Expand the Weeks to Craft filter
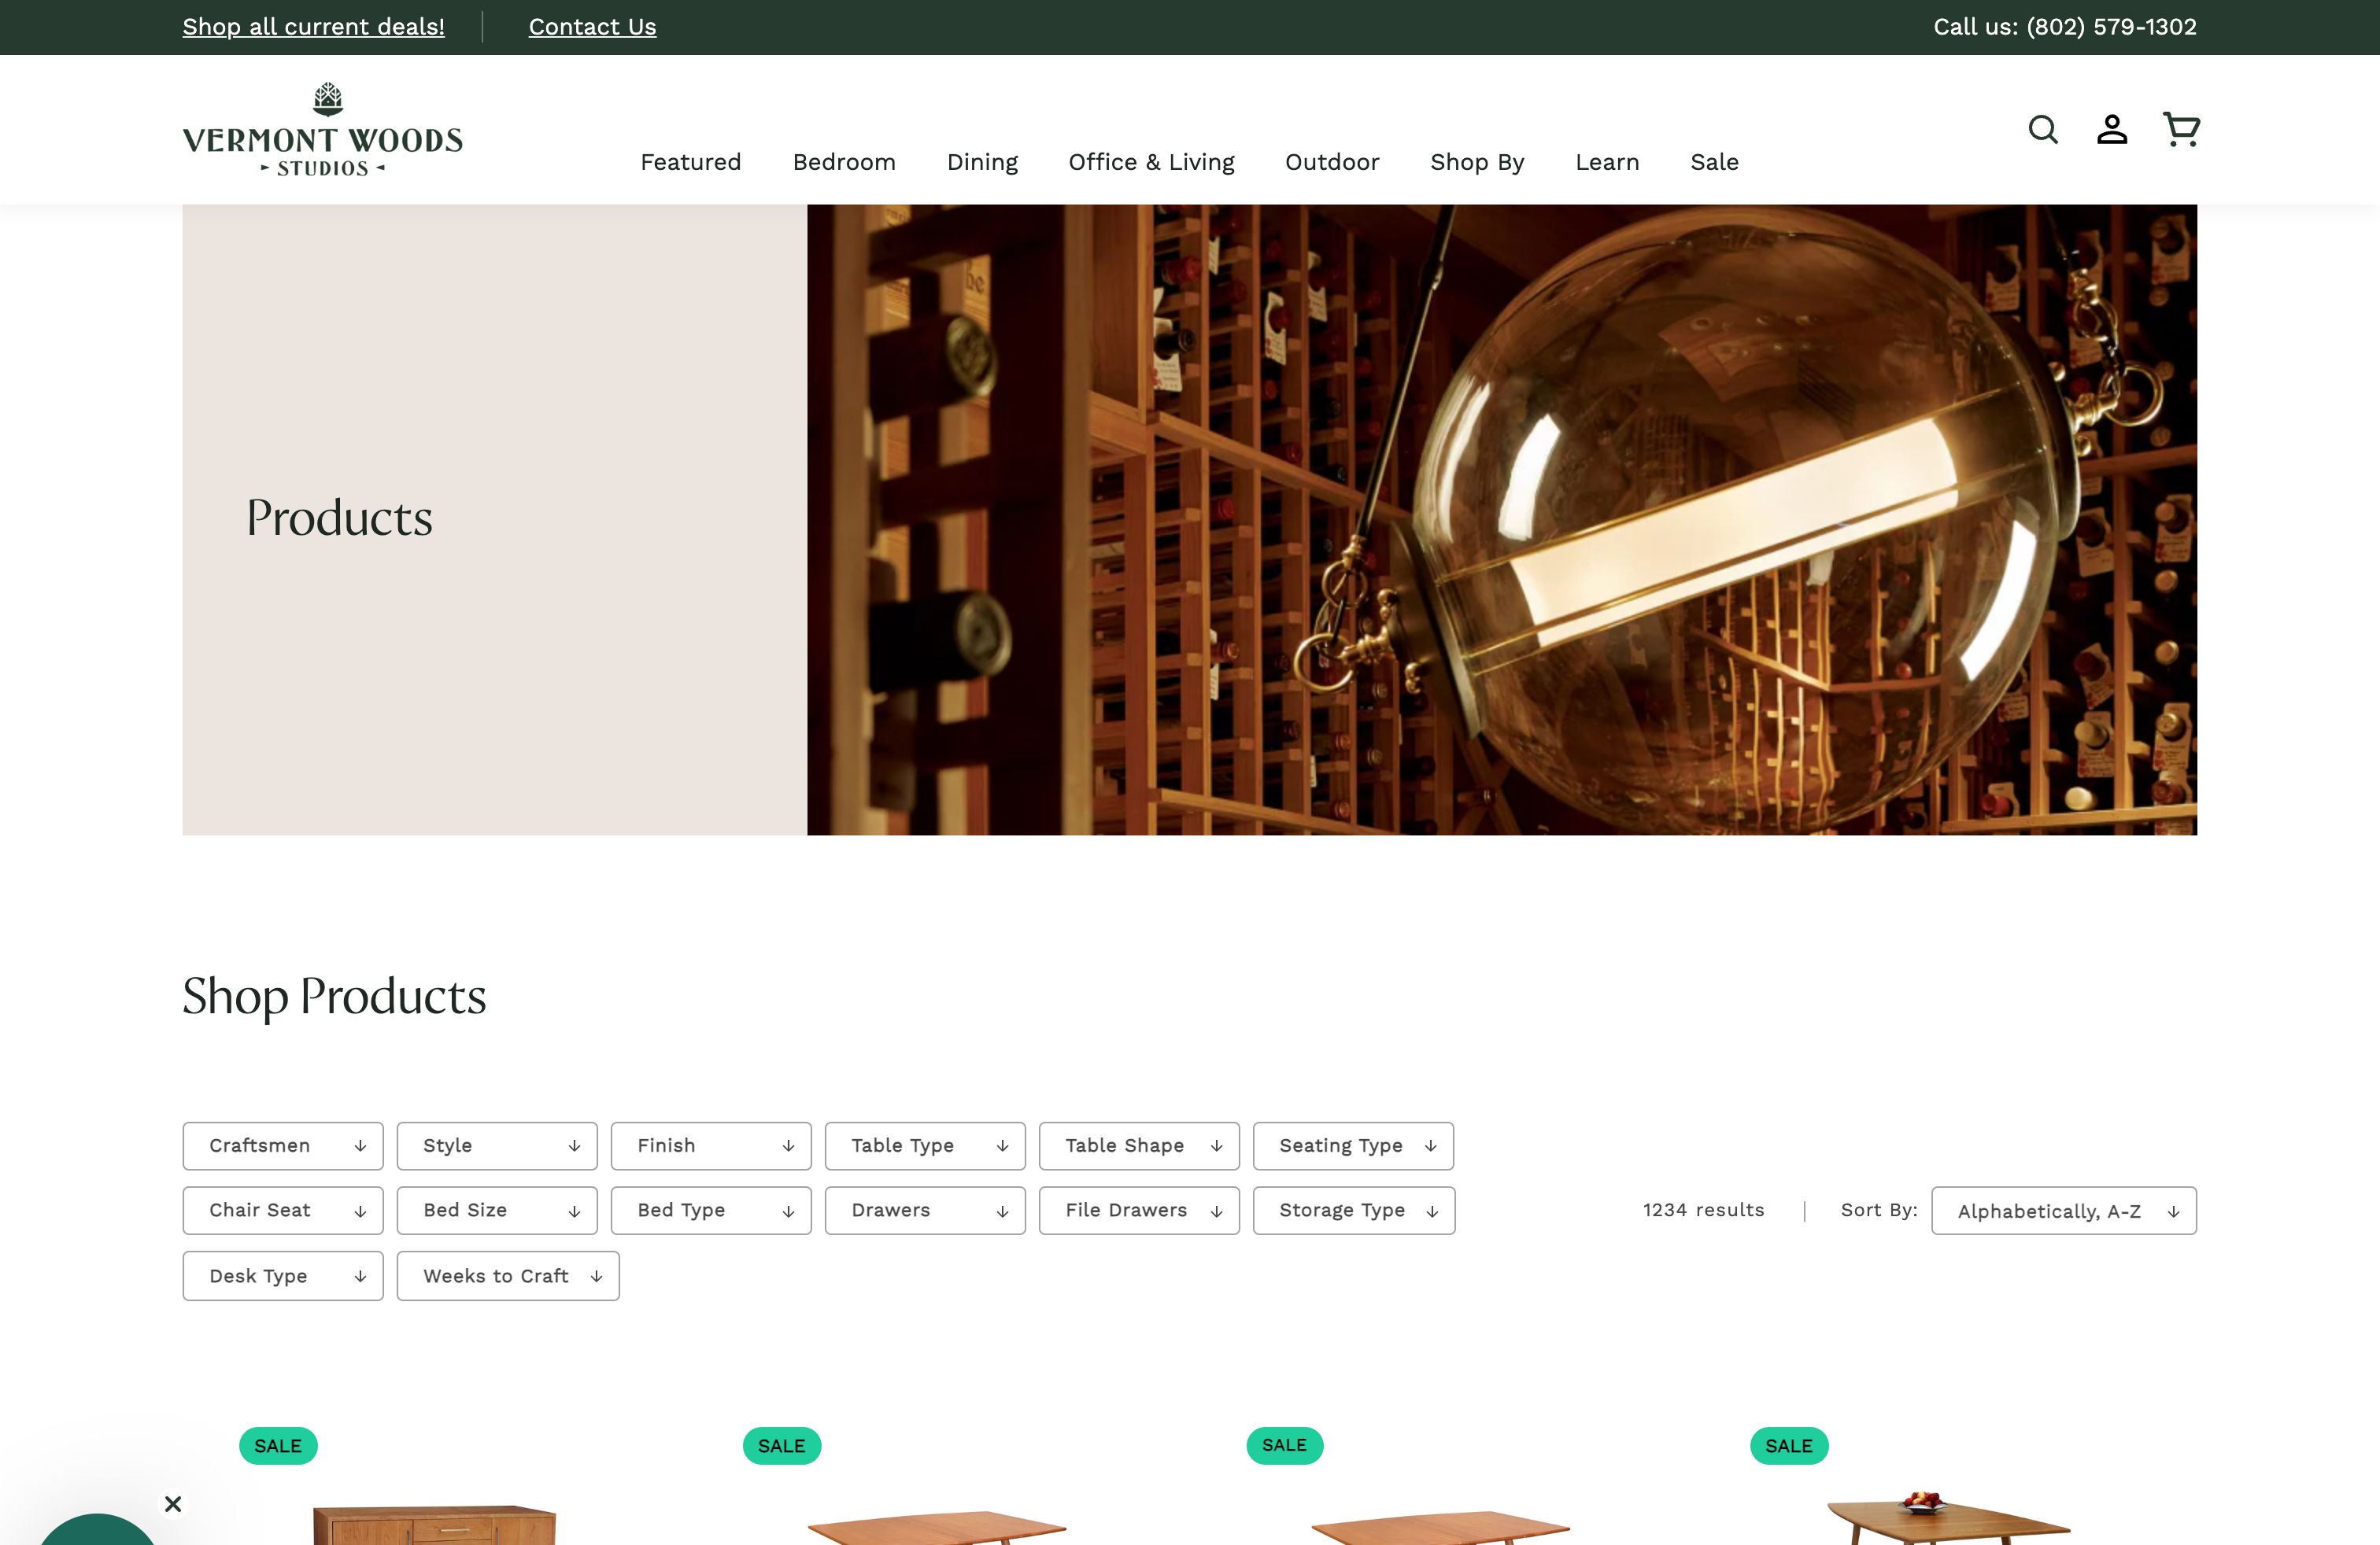 pyautogui.click(x=508, y=1276)
